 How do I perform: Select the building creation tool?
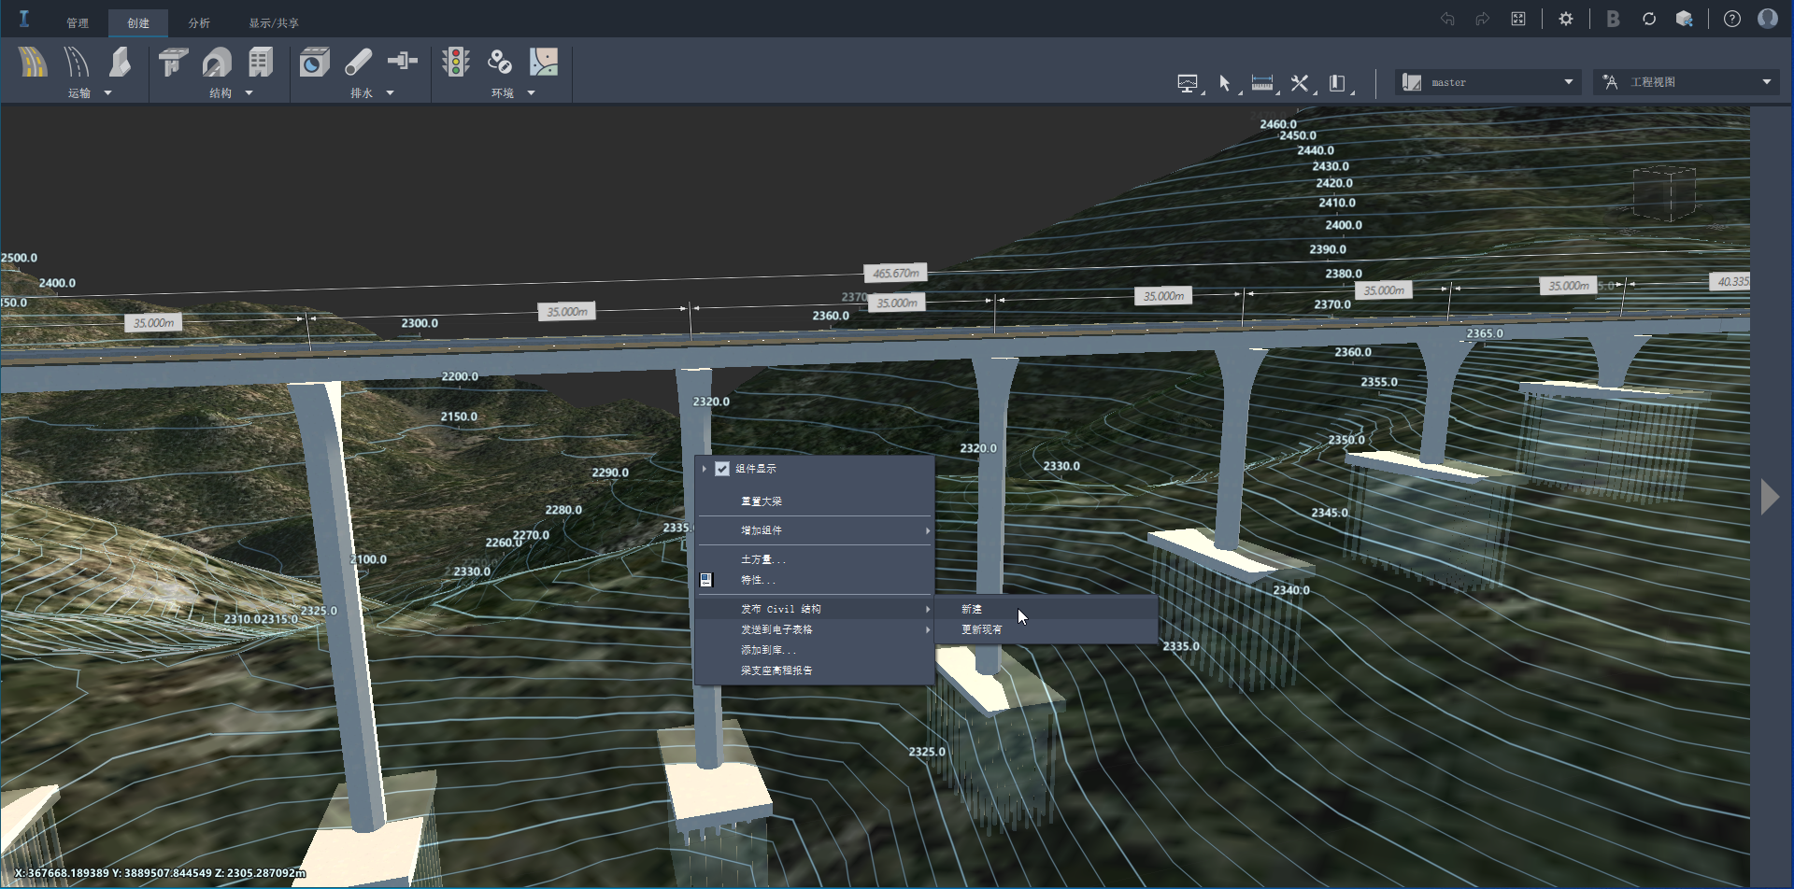(x=261, y=62)
